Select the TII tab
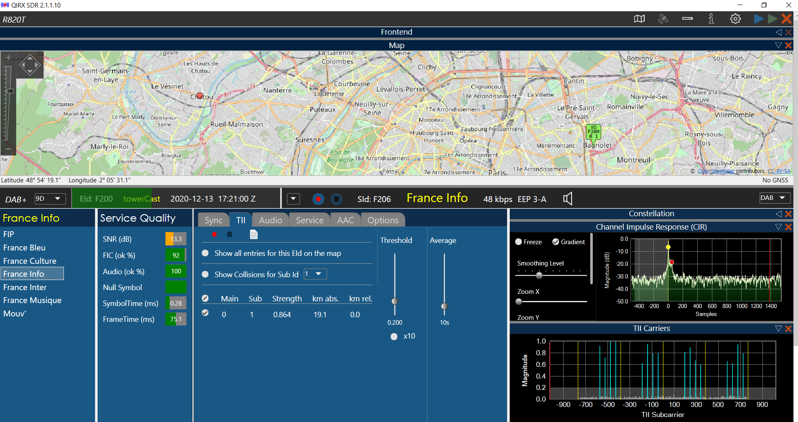This screenshot has width=798, height=422. click(x=241, y=220)
